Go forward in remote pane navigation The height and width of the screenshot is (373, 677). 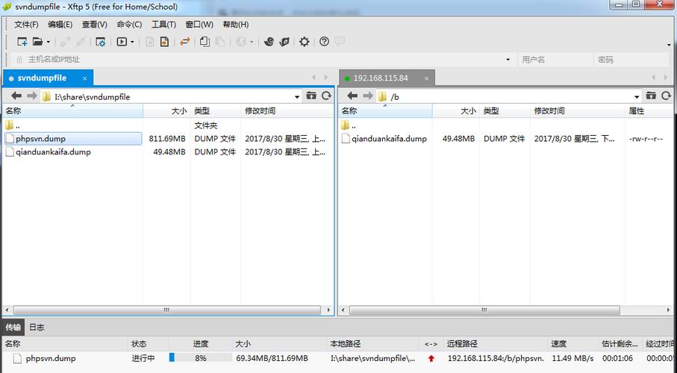click(x=367, y=95)
